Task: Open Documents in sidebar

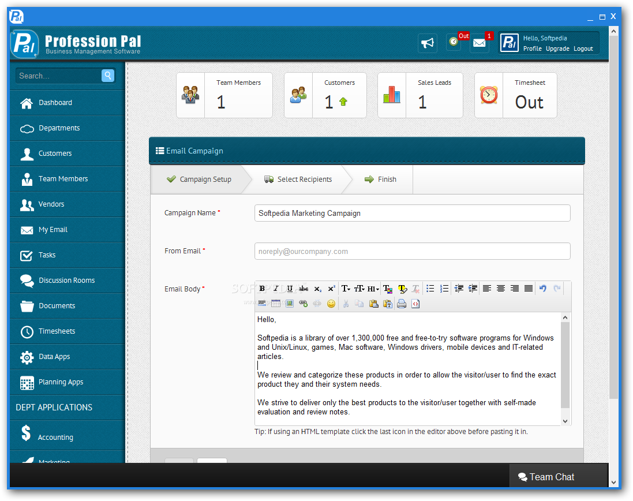Action: click(x=67, y=306)
